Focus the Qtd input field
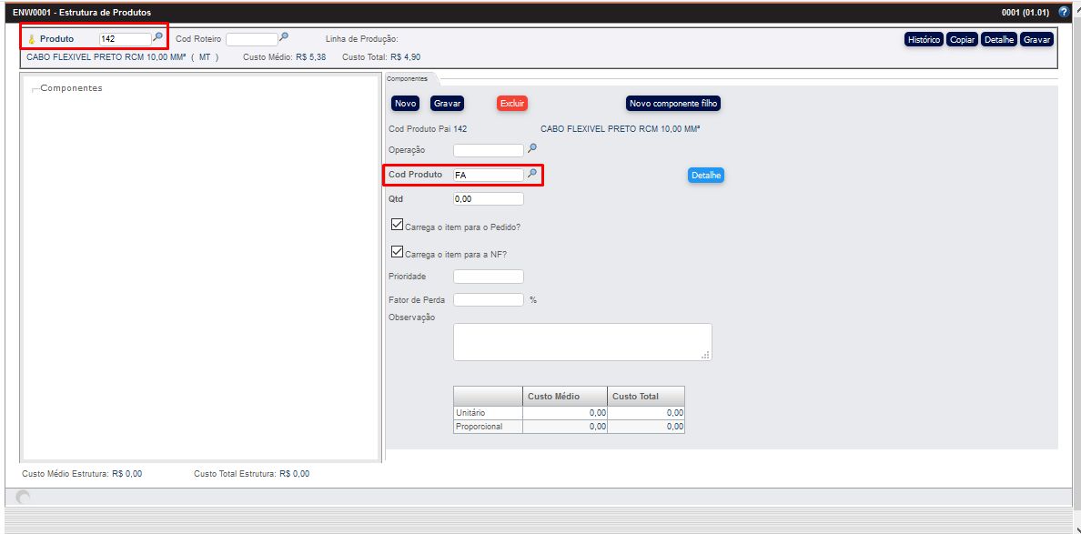The width and height of the screenshot is (1081, 534). [x=488, y=198]
